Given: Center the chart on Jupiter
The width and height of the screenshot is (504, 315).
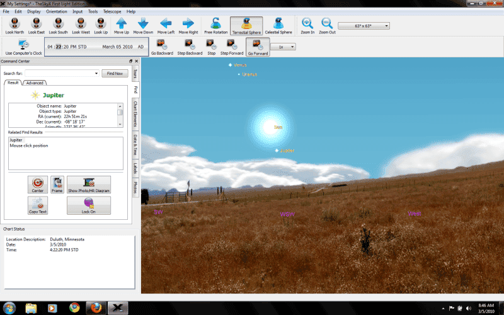Looking at the screenshot, I should pos(38,185).
